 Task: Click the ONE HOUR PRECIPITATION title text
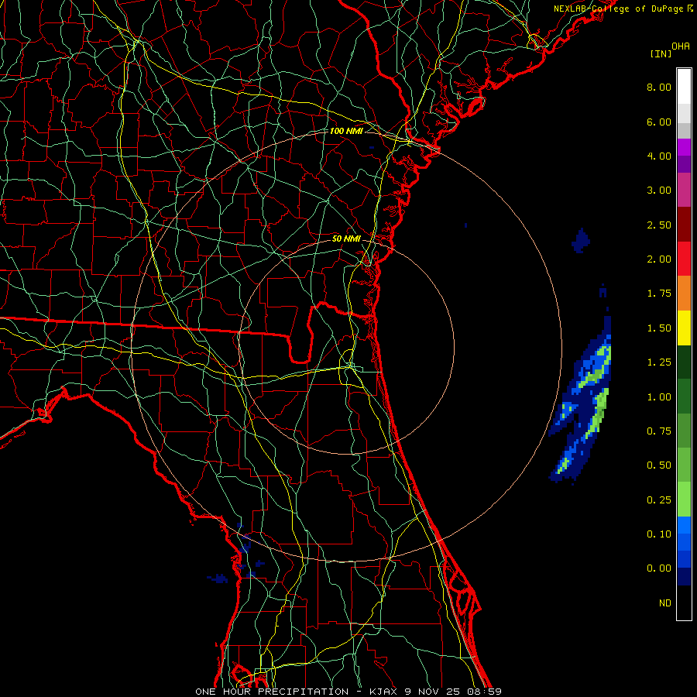(x=272, y=692)
